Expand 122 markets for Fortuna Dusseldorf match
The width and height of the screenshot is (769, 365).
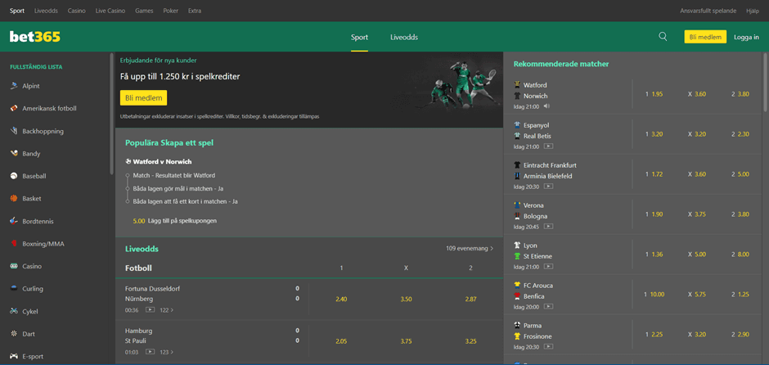pos(166,310)
